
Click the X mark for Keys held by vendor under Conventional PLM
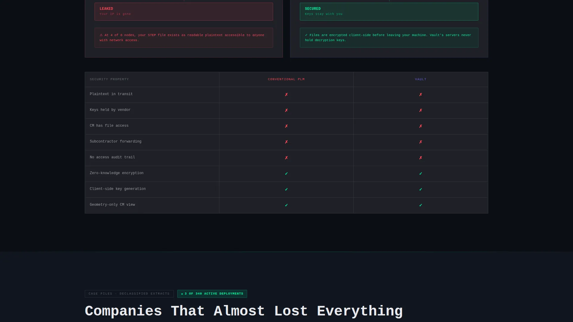[x=286, y=110]
